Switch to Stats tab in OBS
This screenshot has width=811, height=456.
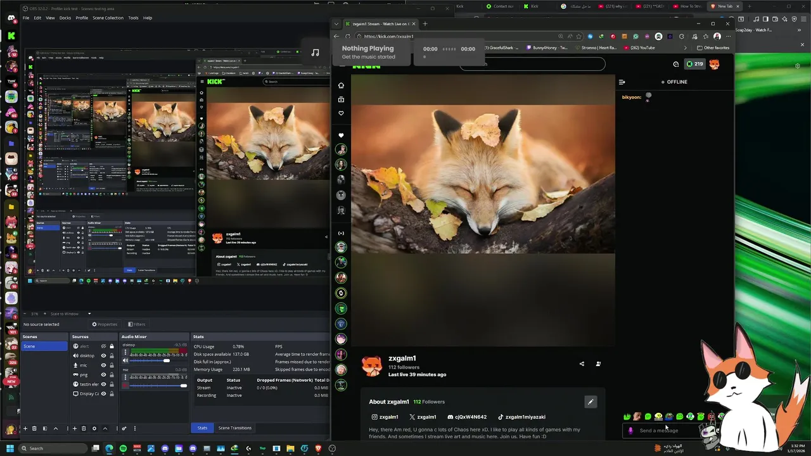202,428
